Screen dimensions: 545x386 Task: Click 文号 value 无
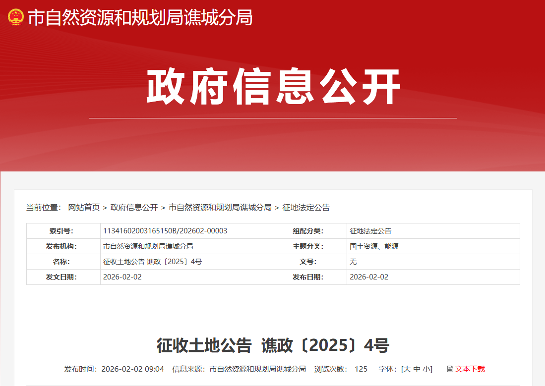pos(353,262)
